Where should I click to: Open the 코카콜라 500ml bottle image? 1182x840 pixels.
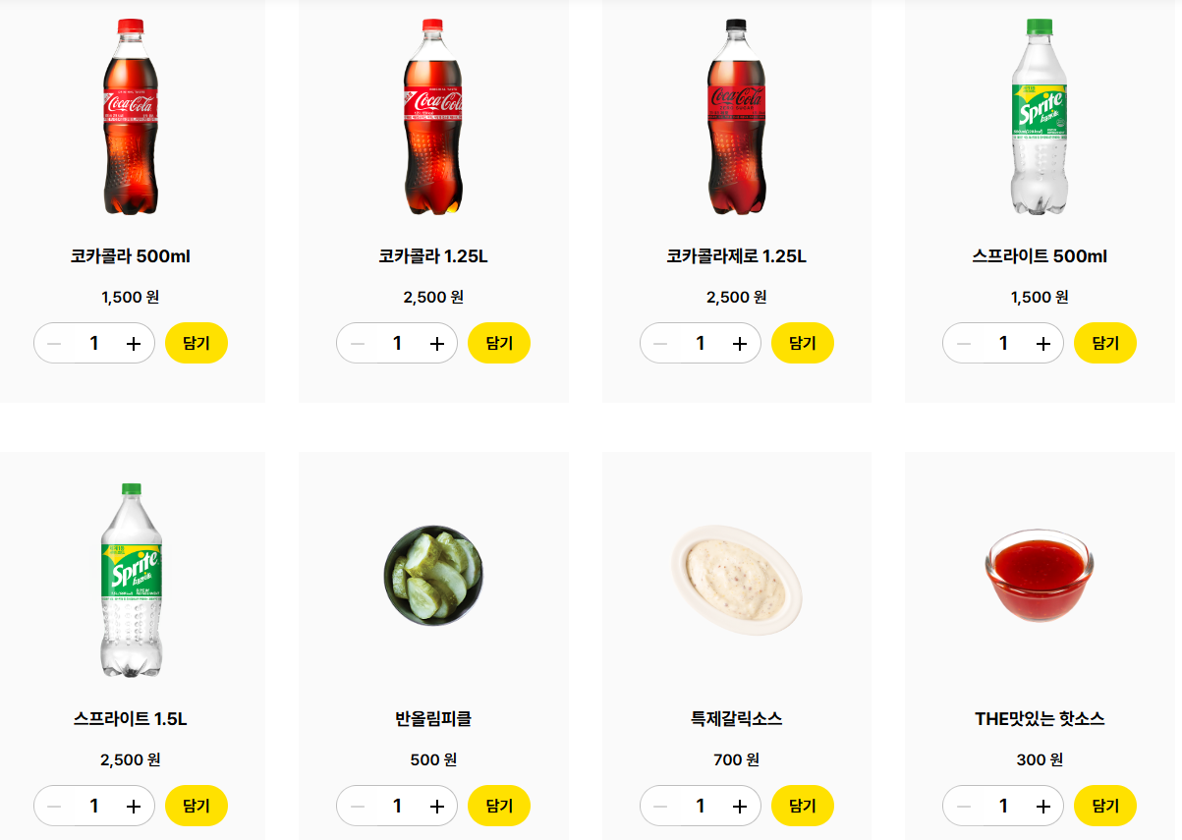(131, 117)
